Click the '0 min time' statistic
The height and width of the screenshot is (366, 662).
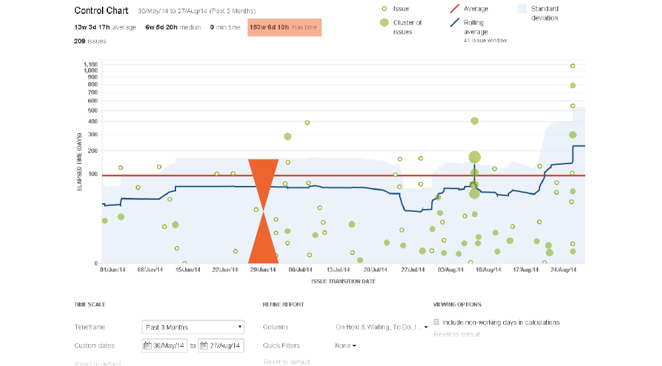(x=225, y=27)
